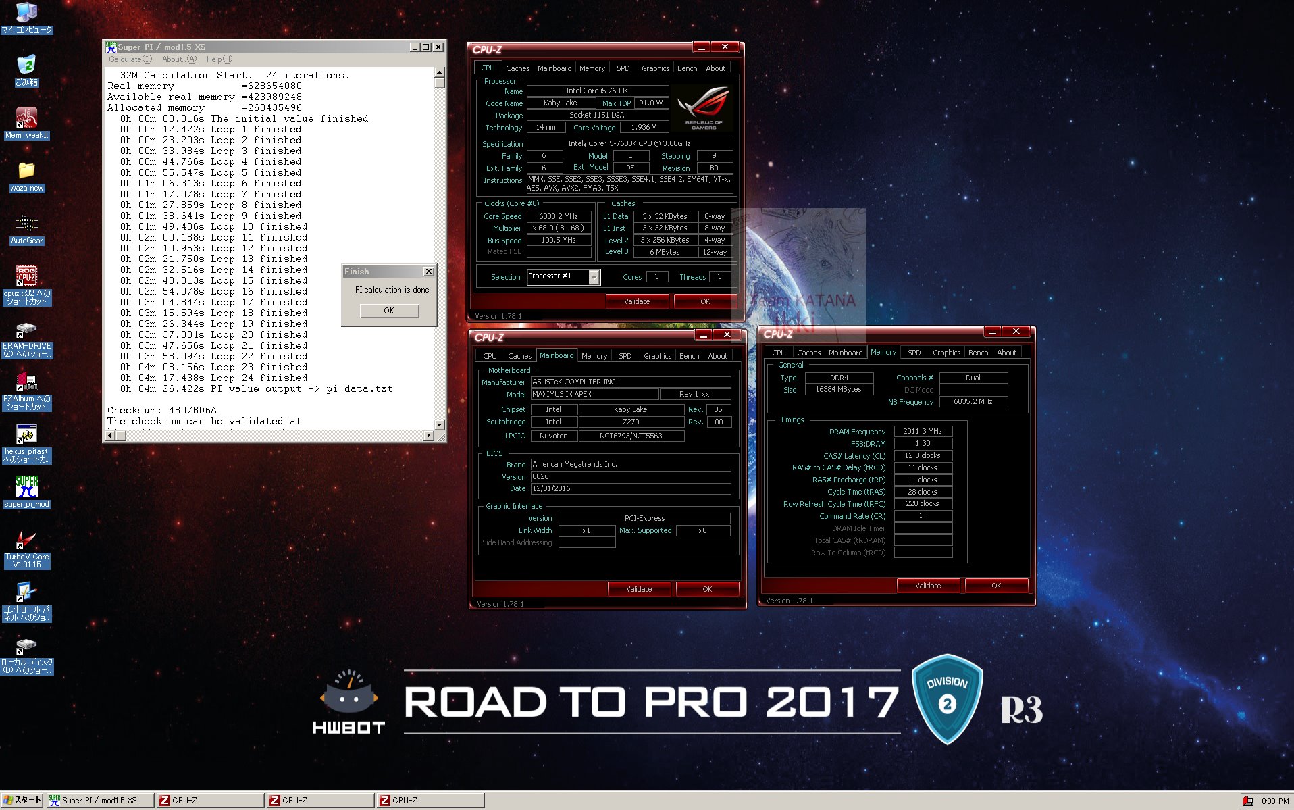1294x810 pixels.
Task: Select Mainboard tab in Memory CPU-Z window
Action: point(846,353)
